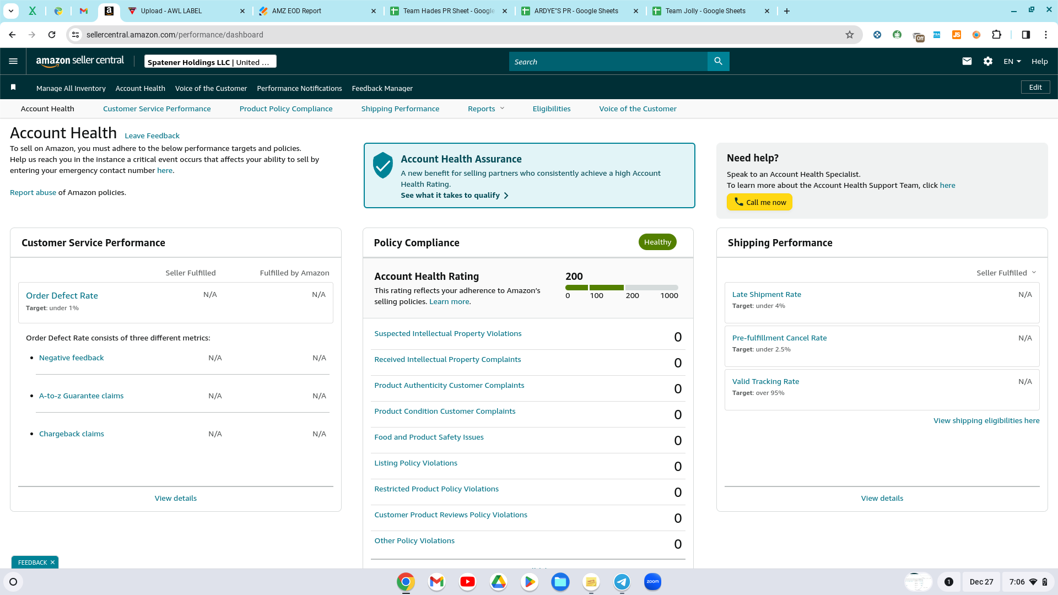1058x595 pixels.
Task: Launch YouTube from the shelf
Action: point(467,582)
